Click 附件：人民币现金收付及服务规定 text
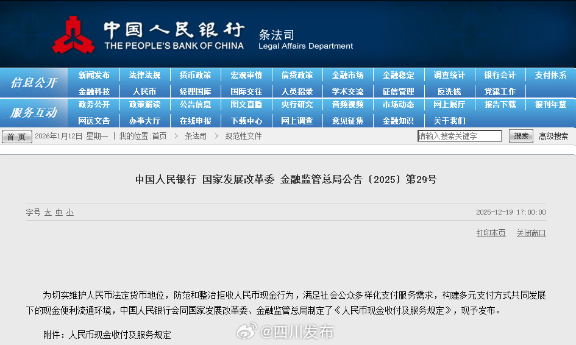Image resolution: width=576 pixels, height=345 pixels. tap(107, 335)
